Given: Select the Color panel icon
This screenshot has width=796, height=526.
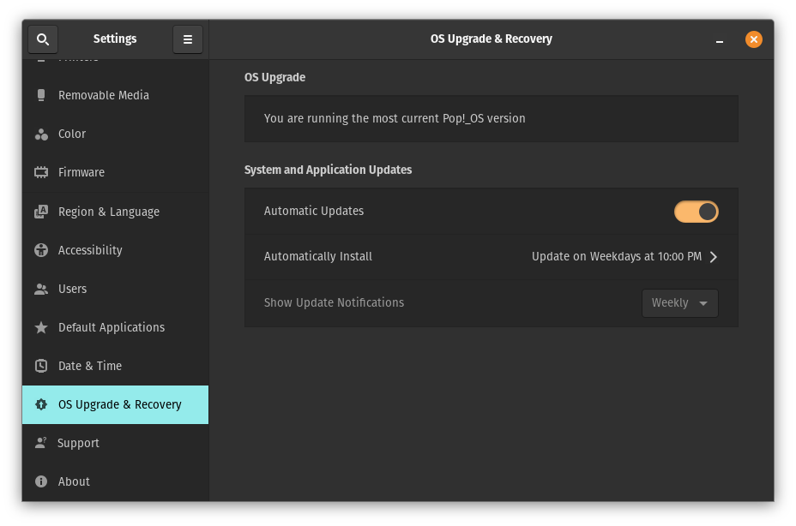Looking at the screenshot, I should click(41, 134).
